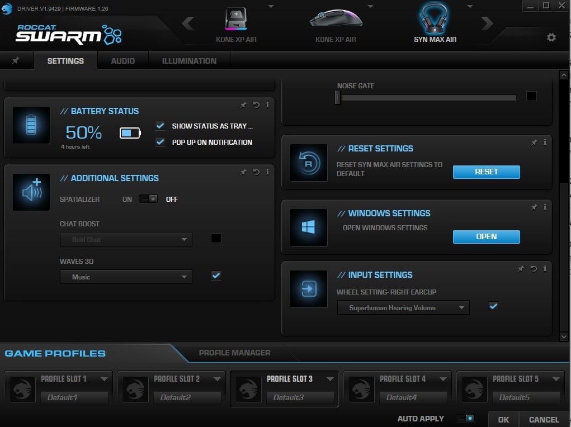This screenshot has height=427, width=571.
Task: Undo changes in Additional Settings panel
Action: coord(256,172)
